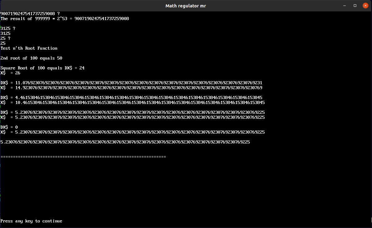The height and width of the screenshot is (228, 372).
Task: Click the 'DX$ = 0' output line
Action: click(9, 127)
